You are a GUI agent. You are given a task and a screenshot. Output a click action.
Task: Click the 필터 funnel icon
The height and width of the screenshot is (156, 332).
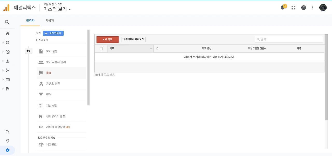[41, 95]
